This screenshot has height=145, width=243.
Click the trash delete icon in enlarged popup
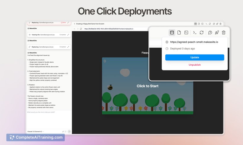coord(223,33)
